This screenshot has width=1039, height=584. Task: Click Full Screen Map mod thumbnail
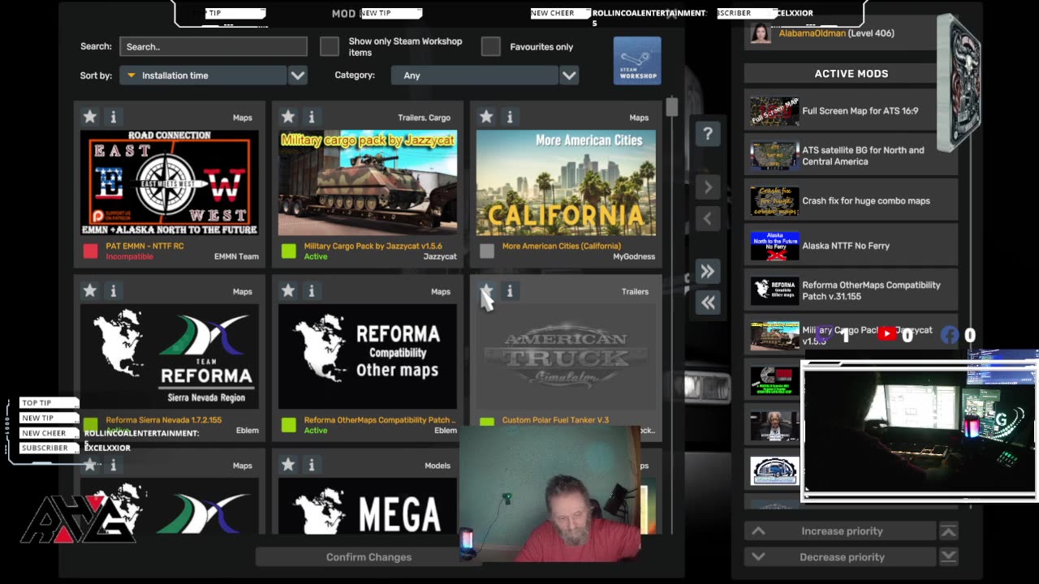pos(774,111)
